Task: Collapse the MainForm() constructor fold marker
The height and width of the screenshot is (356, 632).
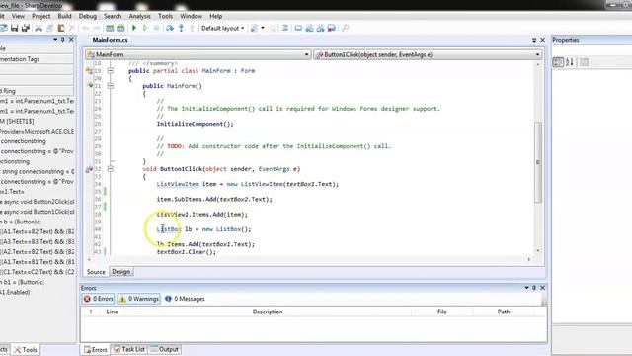Action: [x=110, y=86]
